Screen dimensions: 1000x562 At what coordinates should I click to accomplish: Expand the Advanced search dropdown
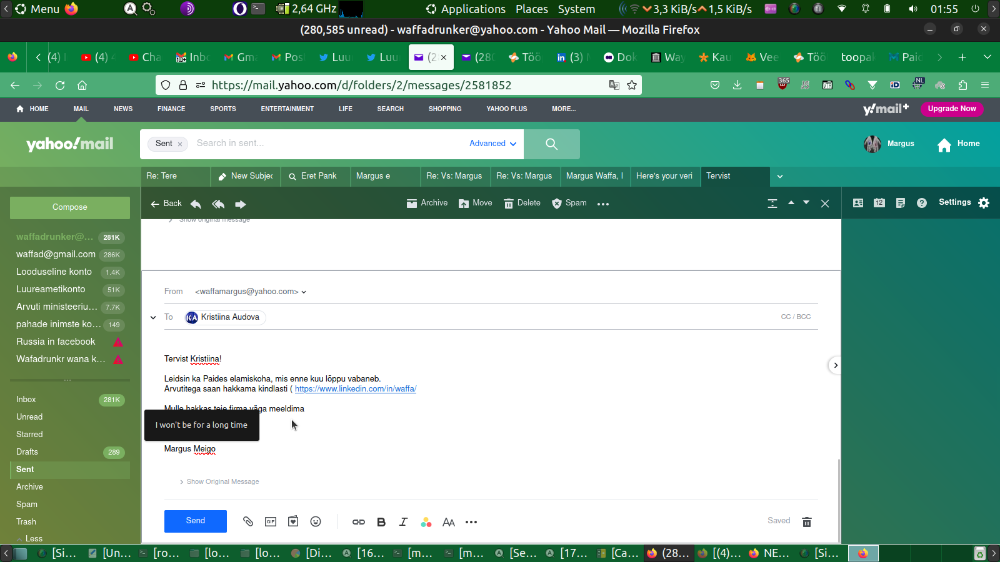tap(493, 144)
